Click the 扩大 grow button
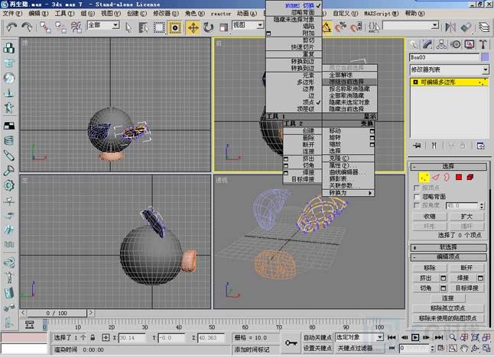494x357 pixels. coord(466,217)
